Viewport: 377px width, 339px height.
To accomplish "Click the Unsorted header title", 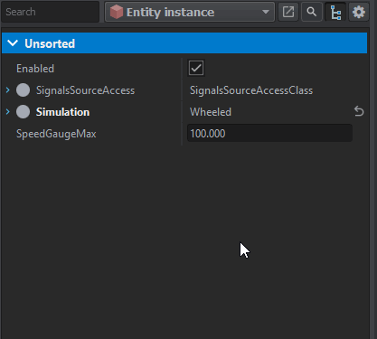I will (50, 43).
